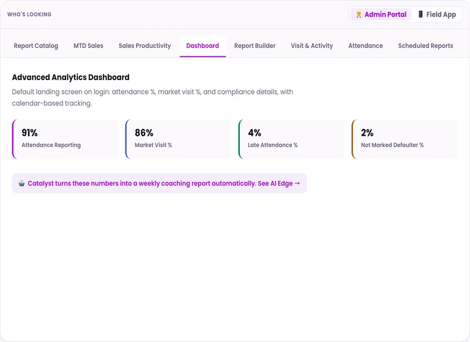Open the MTD Sales tab
Screen dimensions: 470x342
click(x=89, y=46)
